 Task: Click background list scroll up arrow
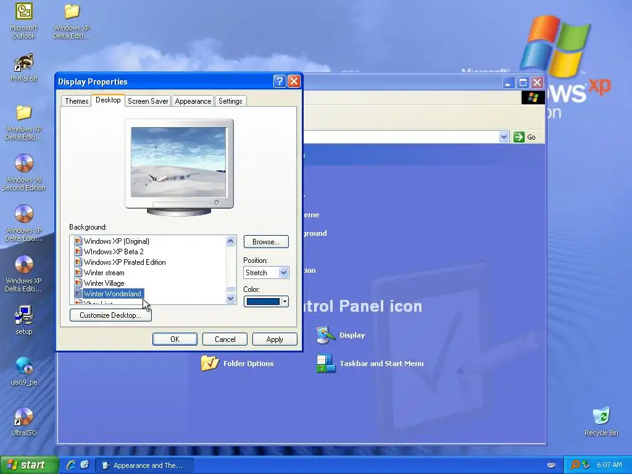point(231,241)
